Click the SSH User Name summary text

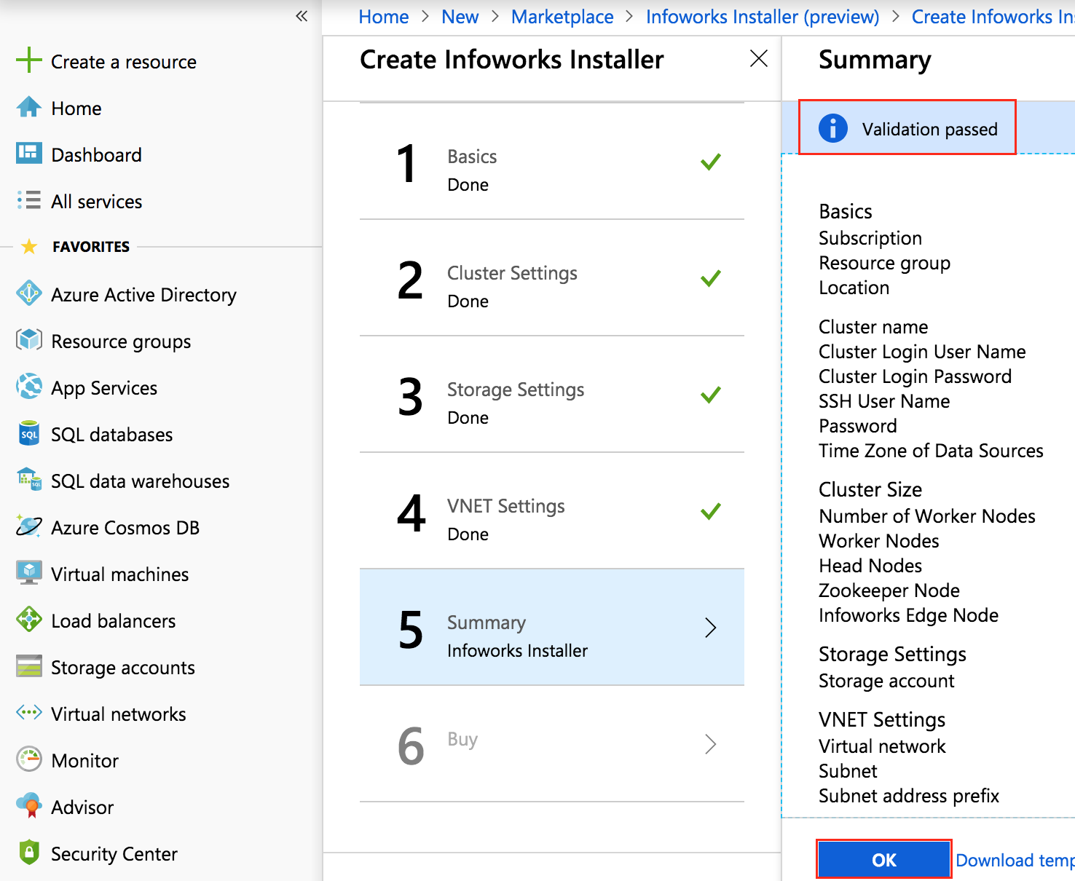884,401
